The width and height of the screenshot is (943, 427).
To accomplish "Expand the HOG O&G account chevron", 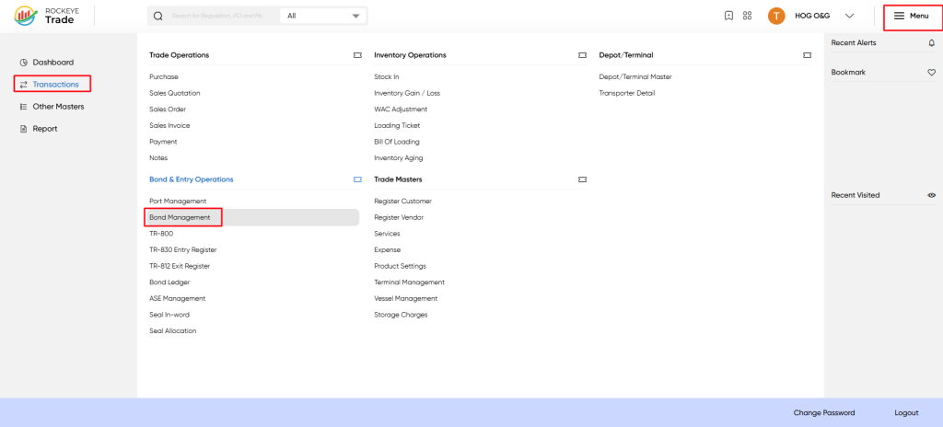I will 850,17.
